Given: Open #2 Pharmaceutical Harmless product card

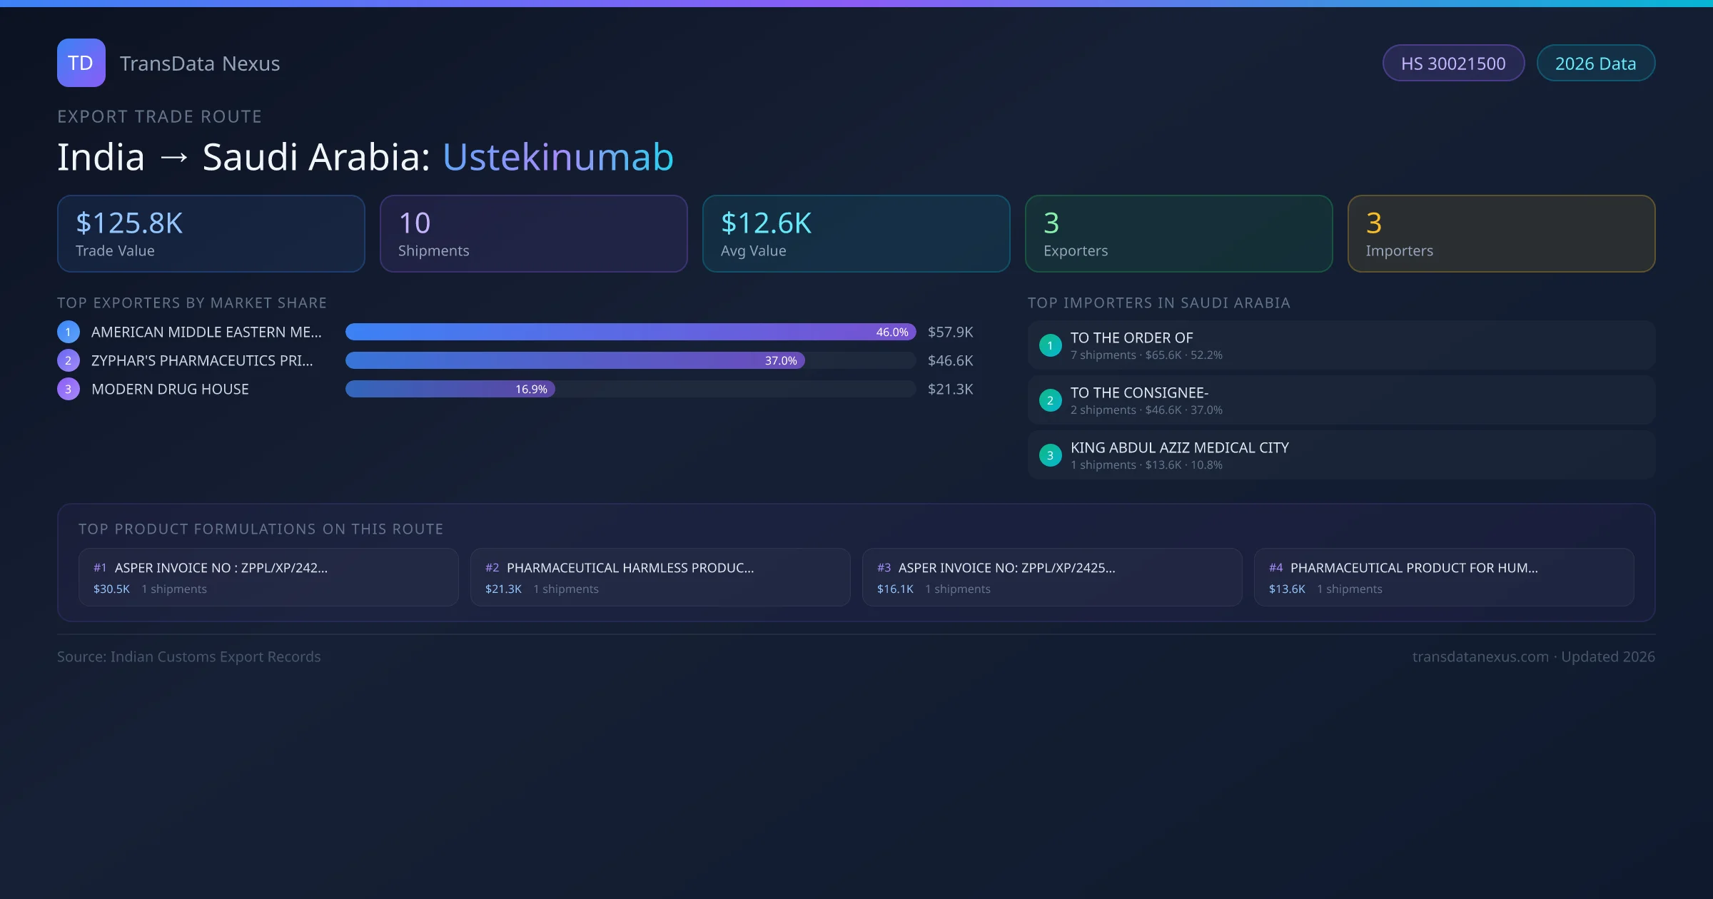Looking at the screenshot, I should [x=660, y=577].
